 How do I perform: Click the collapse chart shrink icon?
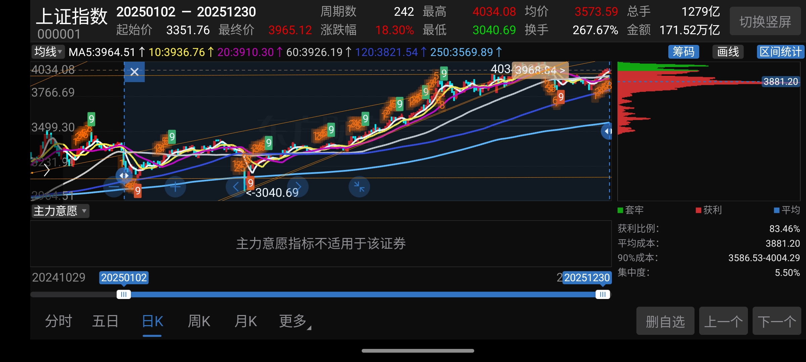pyautogui.click(x=359, y=187)
